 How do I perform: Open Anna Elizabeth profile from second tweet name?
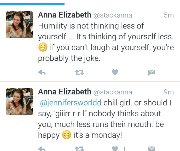[x=65, y=92]
